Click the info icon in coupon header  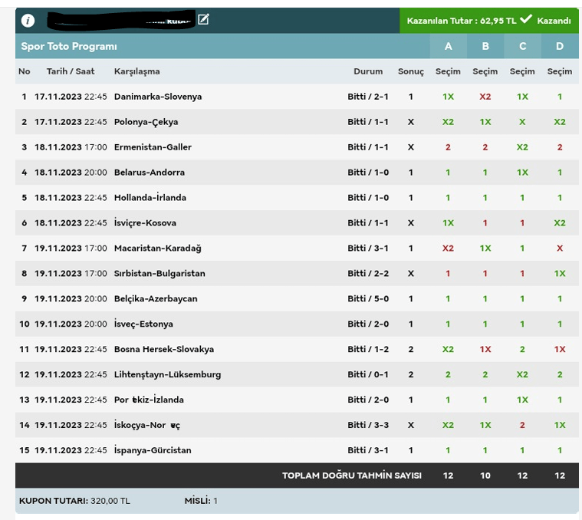(28, 21)
